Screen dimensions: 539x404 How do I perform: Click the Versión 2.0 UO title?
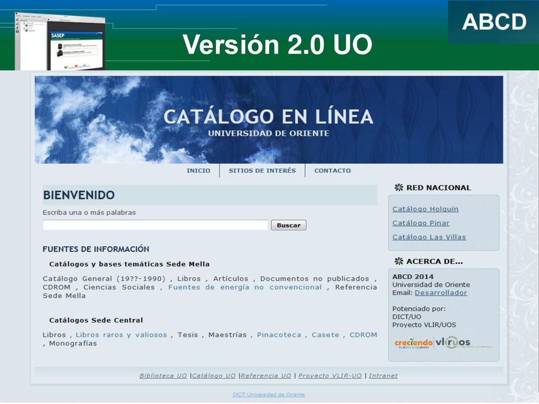coord(277,44)
